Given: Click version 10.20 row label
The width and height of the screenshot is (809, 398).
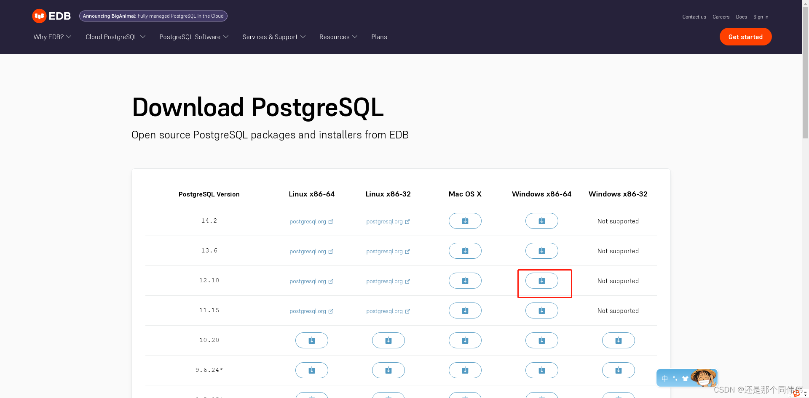Looking at the screenshot, I should click(209, 340).
